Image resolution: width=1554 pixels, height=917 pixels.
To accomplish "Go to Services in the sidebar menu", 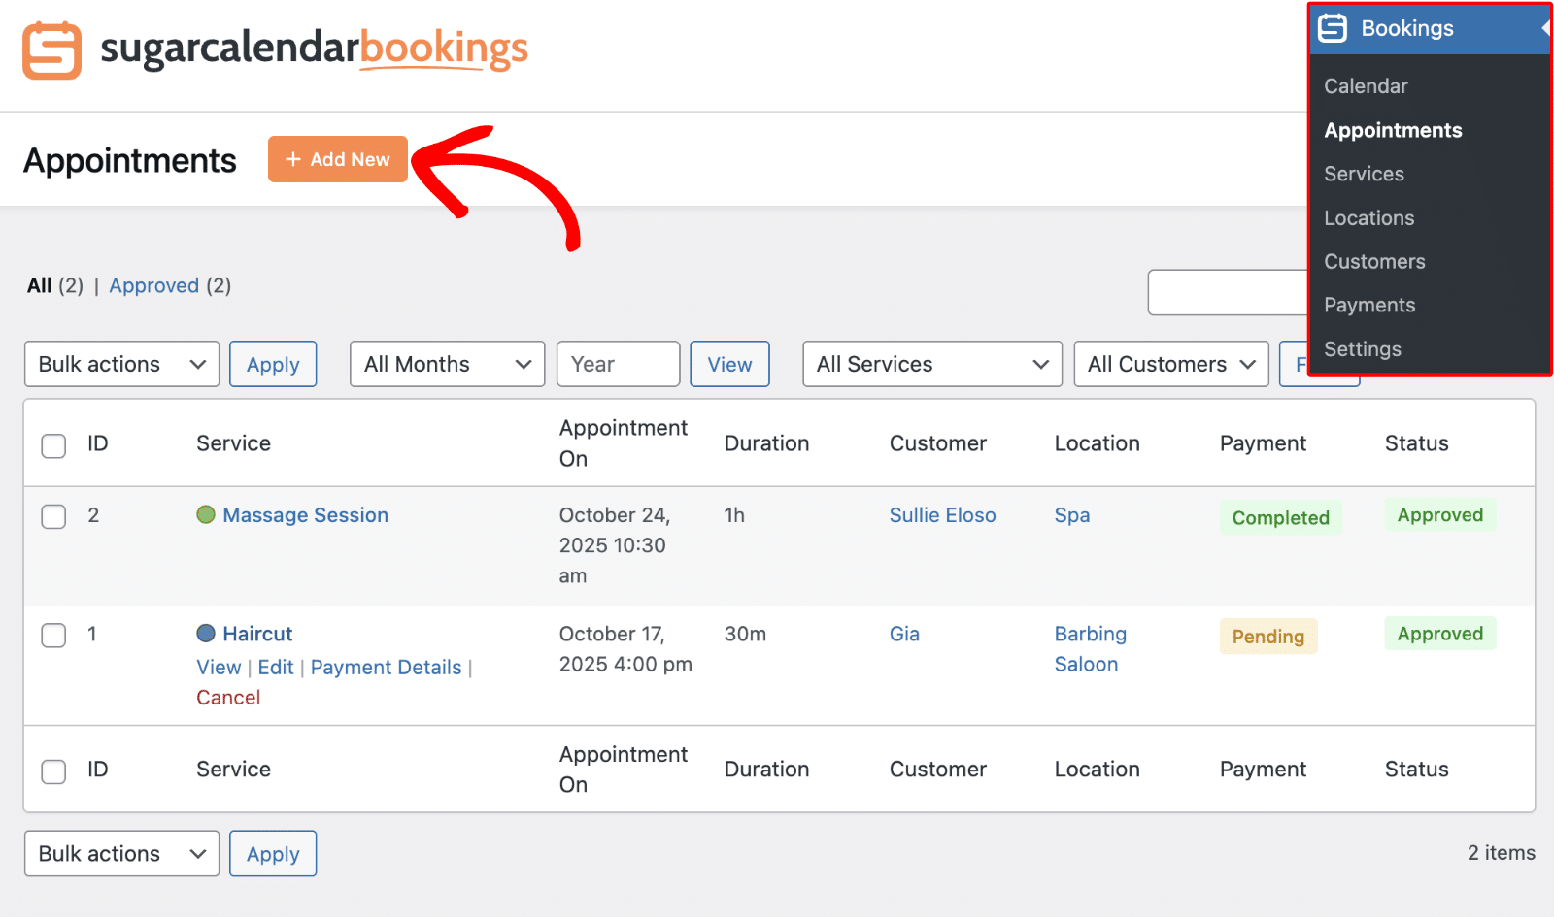I will 1364,174.
